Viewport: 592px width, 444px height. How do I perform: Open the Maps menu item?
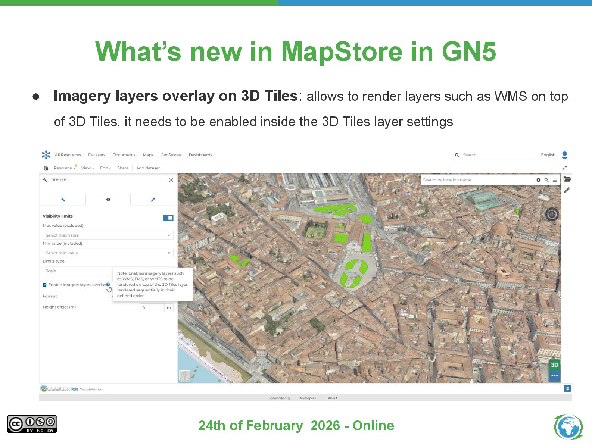(x=148, y=155)
